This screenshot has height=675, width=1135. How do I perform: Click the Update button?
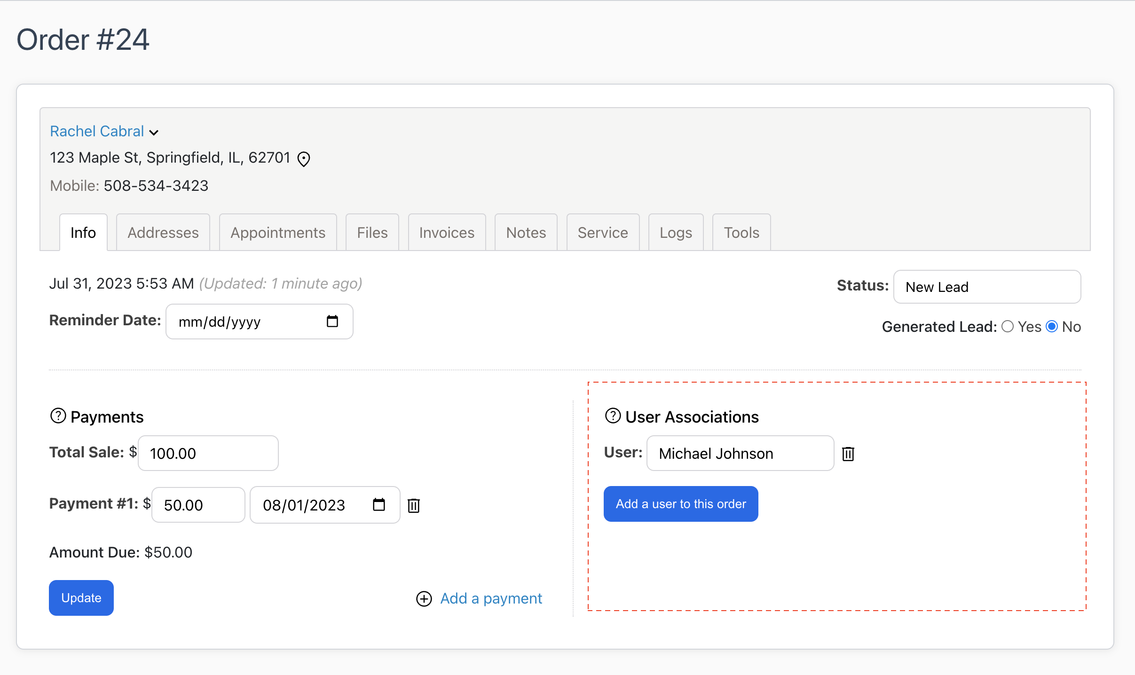[81, 598]
